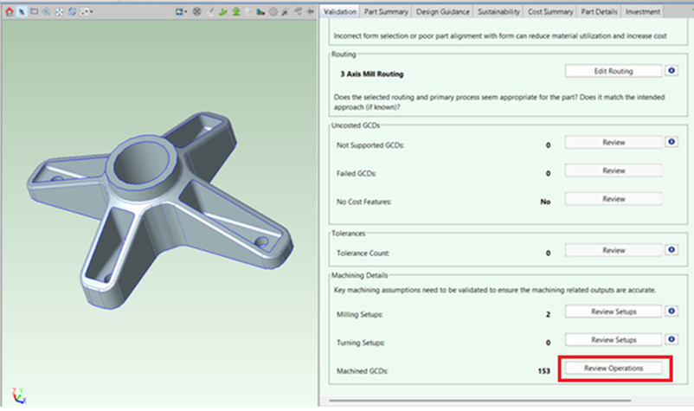Click the zoom magnifier icon
This screenshot has width=694, height=411.
pyautogui.click(x=46, y=12)
